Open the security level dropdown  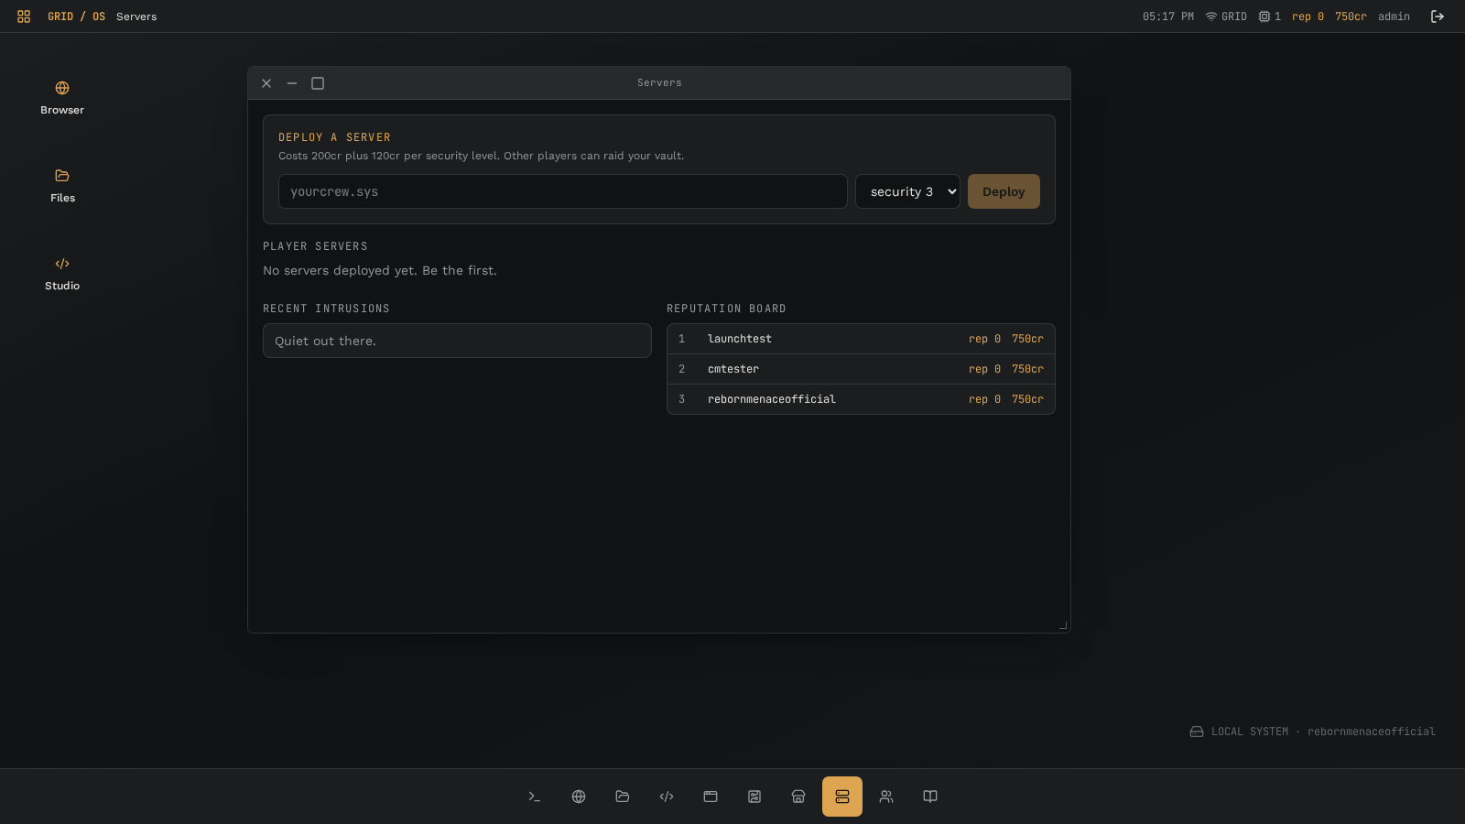[x=907, y=191]
